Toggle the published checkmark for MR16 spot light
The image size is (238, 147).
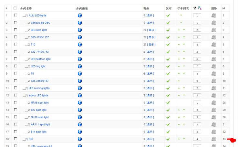(x=168, y=103)
